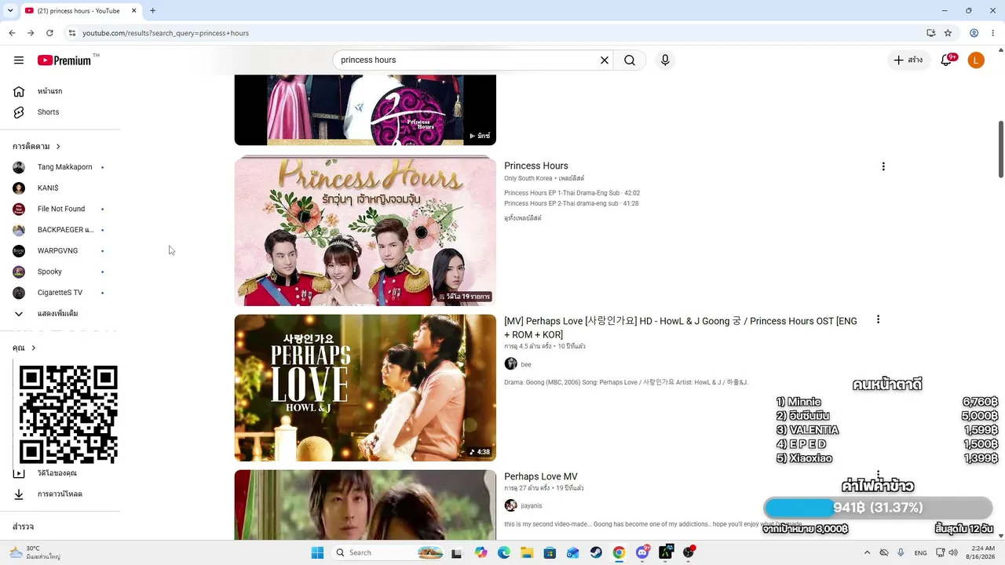Play the Perhaps Love MV thumbnail
This screenshot has width=1005, height=565.
pyautogui.click(x=365, y=505)
